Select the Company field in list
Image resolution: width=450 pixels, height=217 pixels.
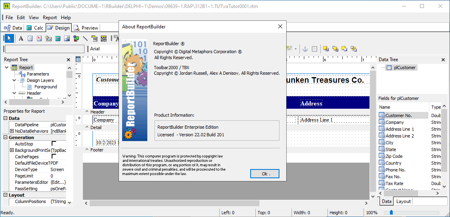tap(394, 122)
